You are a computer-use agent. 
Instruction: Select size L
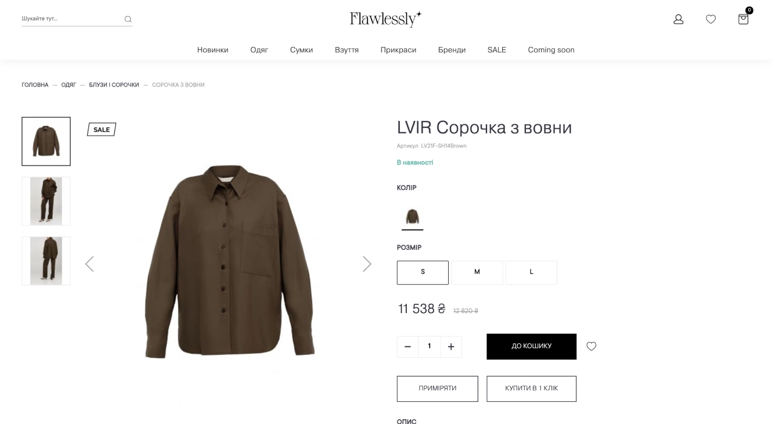pos(531,272)
